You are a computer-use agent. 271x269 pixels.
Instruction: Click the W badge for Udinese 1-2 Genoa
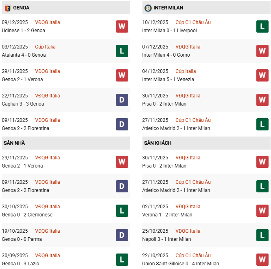(122, 26)
